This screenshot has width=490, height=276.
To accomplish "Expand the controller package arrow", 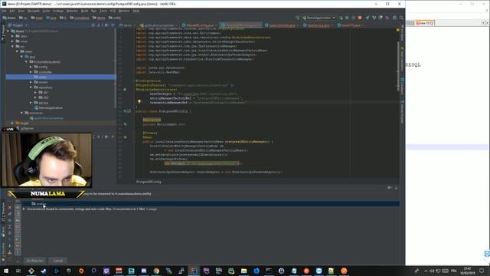I will pyautogui.click(x=31, y=71).
